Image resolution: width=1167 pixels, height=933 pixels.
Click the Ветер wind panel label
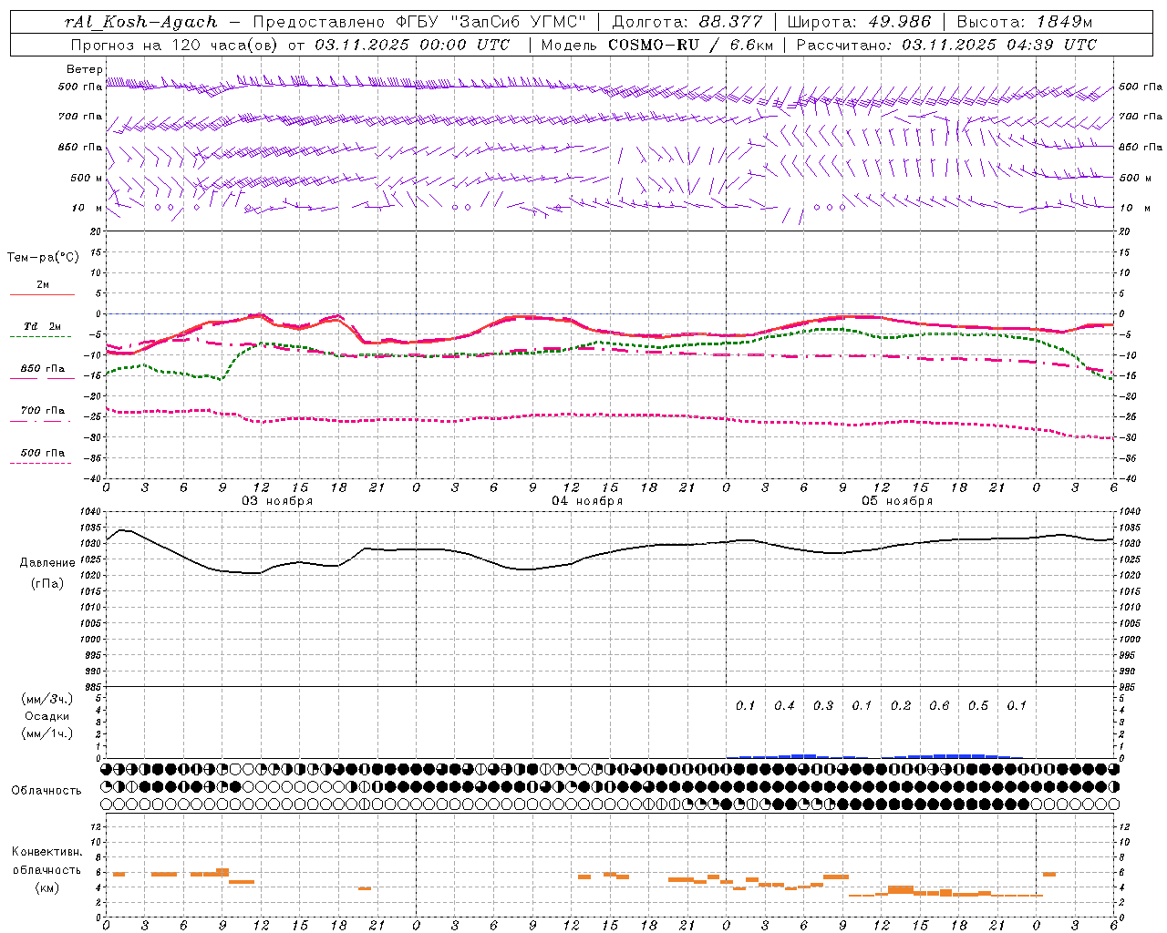84,69
